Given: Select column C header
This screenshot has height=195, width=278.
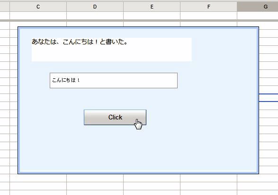Looking at the screenshot, I should (38, 7).
